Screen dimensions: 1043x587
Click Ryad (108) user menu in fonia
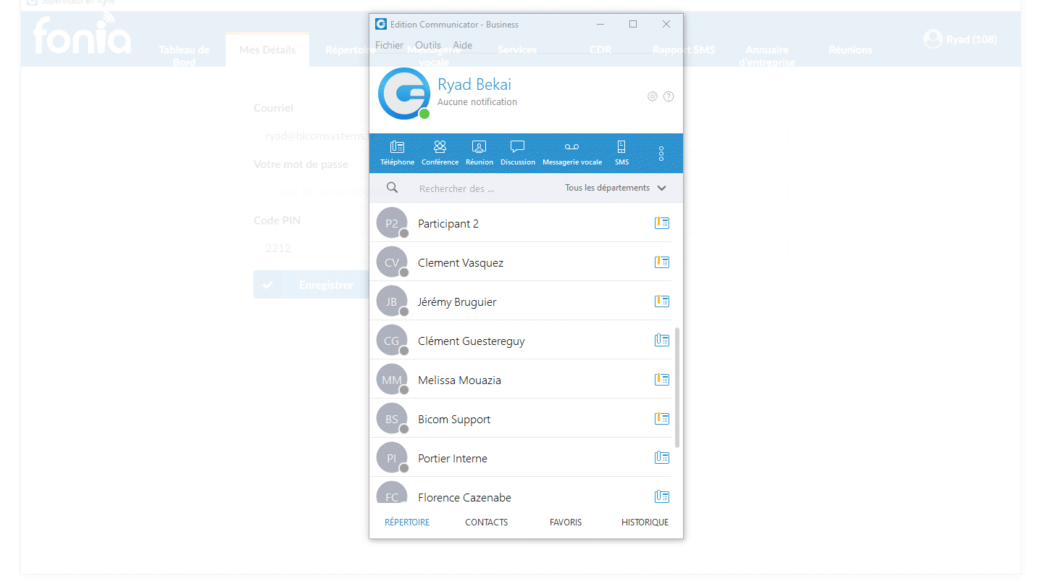click(x=960, y=39)
